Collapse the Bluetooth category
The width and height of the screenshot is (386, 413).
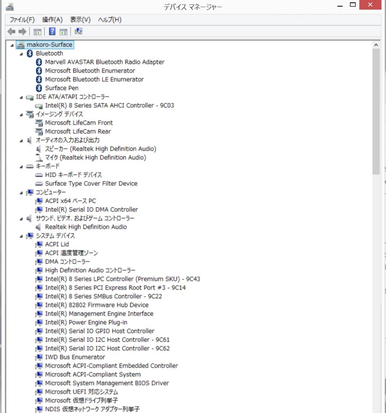21,54
